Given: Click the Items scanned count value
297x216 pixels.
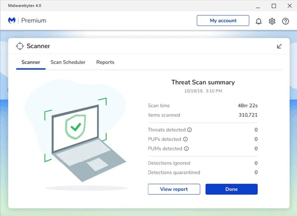Looking at the screenshot, I should point(248,115).
